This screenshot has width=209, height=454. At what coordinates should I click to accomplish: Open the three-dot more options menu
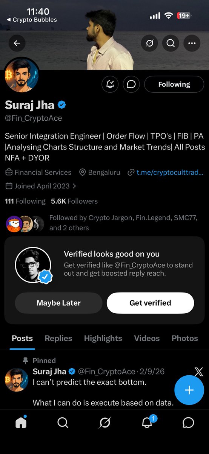point(192,43)
